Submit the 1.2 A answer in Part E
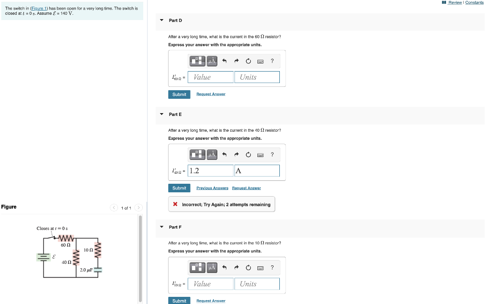The height and width of the screenshot is (304, 489). pyautogui.click(x=179, y=188)
